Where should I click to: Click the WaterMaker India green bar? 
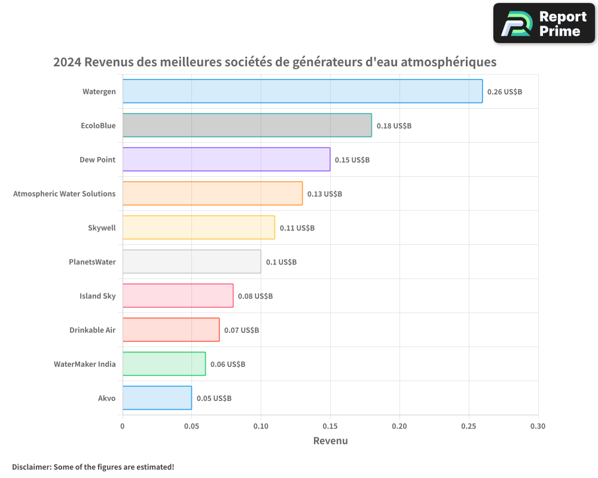pyautogui.click(x=164, y=364)
